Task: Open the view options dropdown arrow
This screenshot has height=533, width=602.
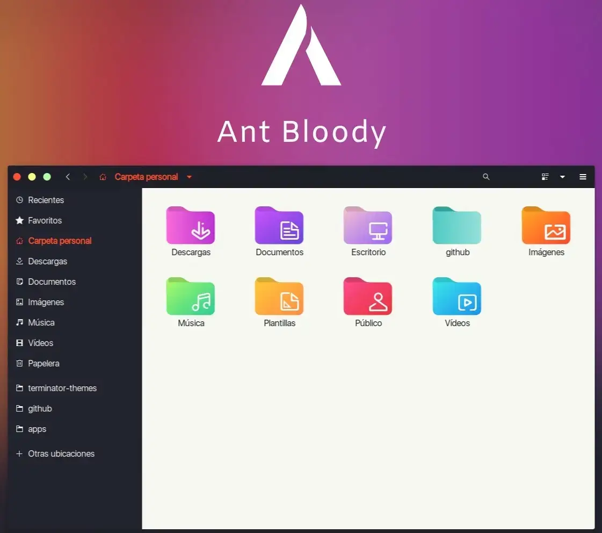Action: click(562, 177)
